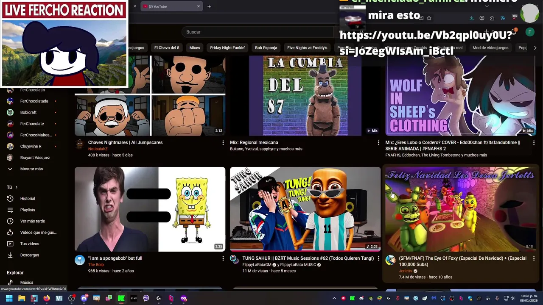Screen dimensions: 543x305
Task: Open microphone icon in system tray
Action: coord(497,298)
